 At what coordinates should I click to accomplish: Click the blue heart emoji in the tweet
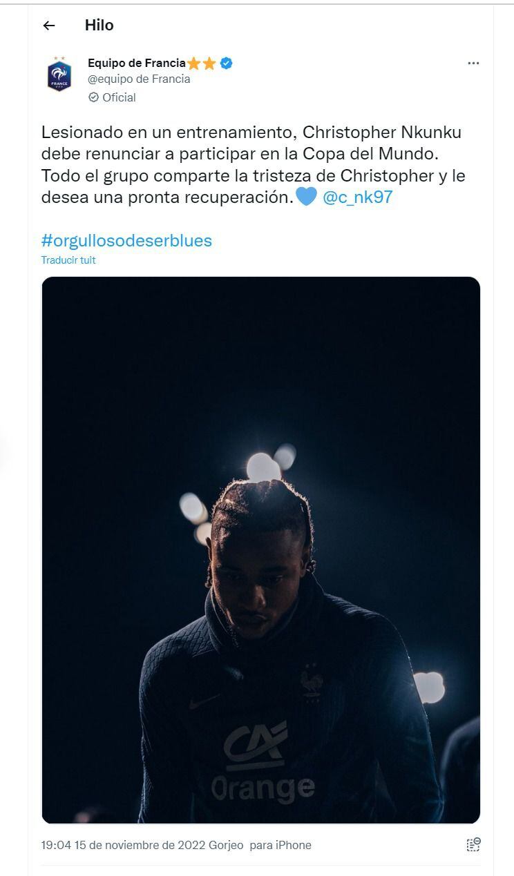(x=306, y=197)
